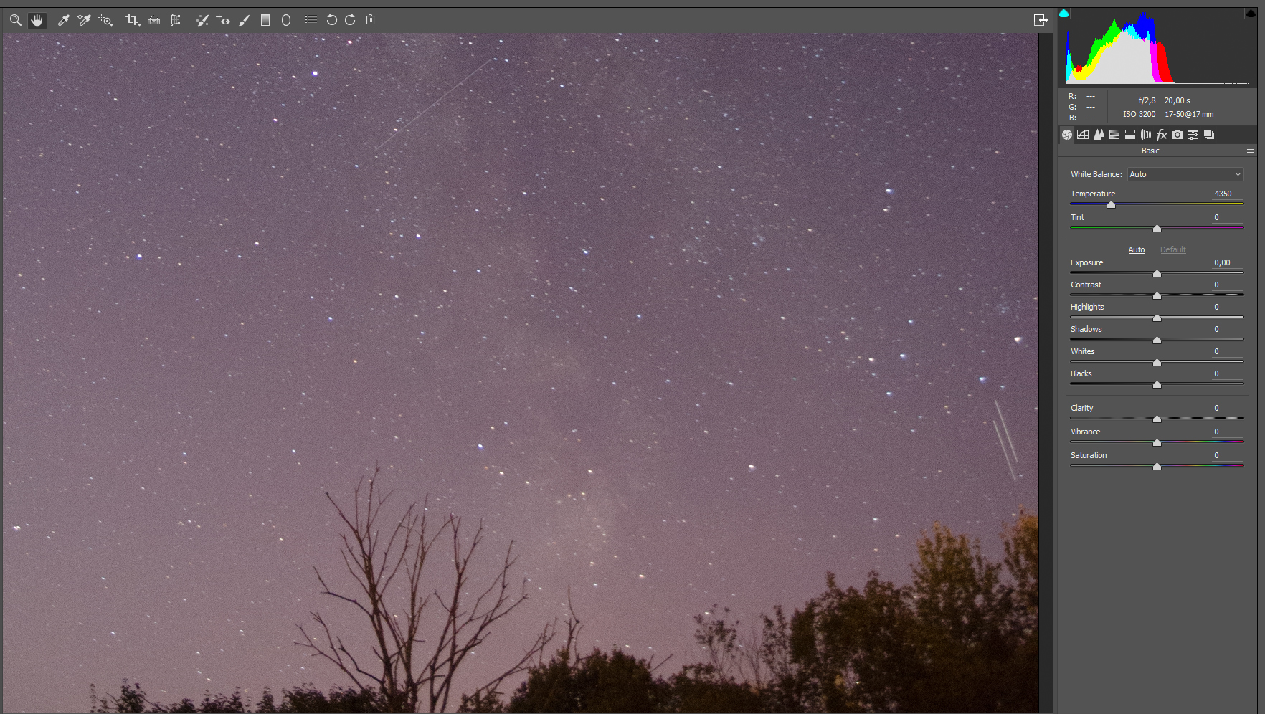1265x714 pixels.
Task: Select the Zoom tool
Action: point(15,20)
